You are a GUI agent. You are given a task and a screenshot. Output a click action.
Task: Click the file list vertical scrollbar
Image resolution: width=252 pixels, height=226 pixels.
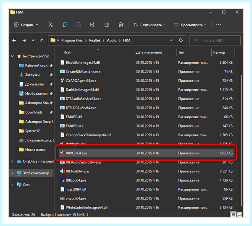(241, 140)
